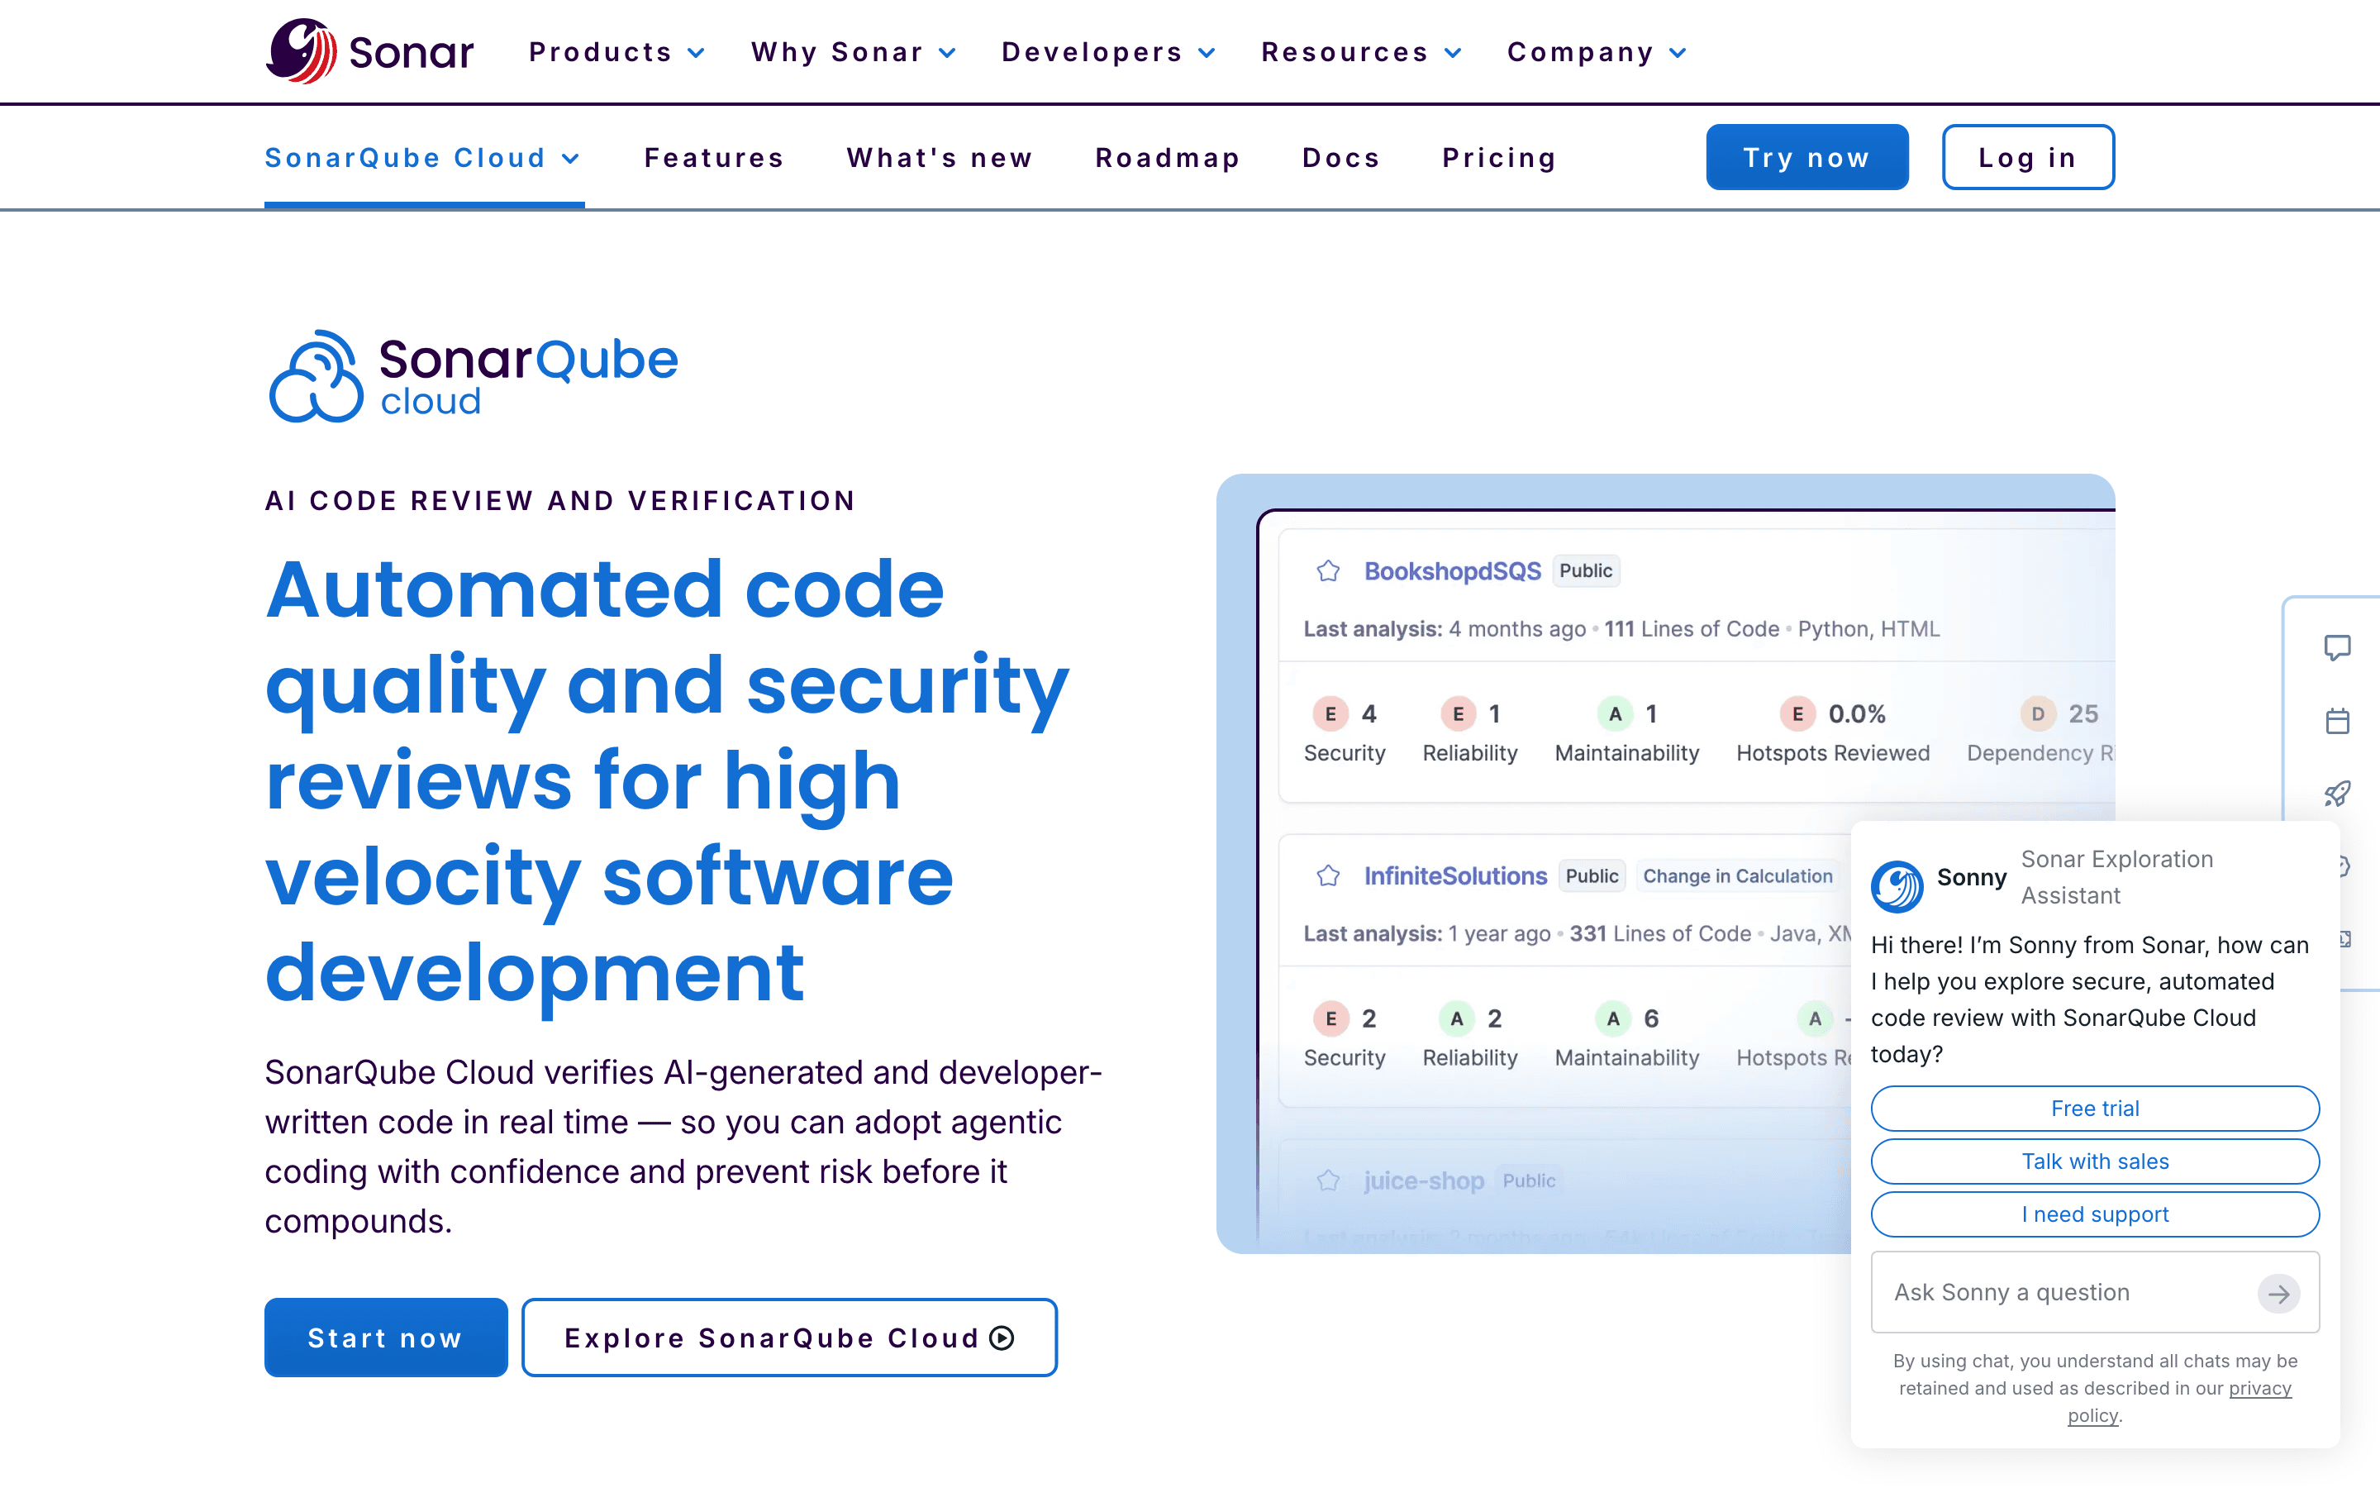
Task: Open the What's new page
Action: pyautogui.click(x=940, y=157)
